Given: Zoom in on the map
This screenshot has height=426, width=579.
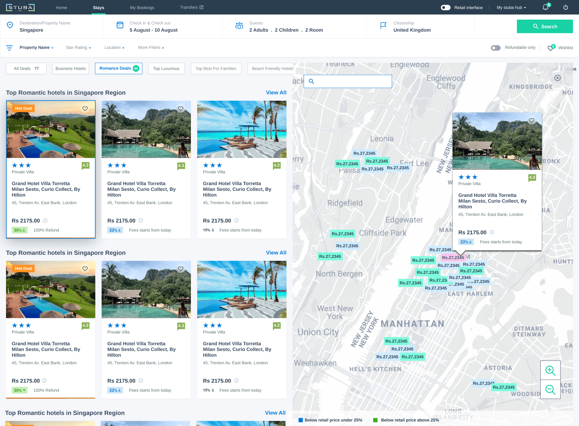Looking at the screenshot, I should (x=550, y=370).
